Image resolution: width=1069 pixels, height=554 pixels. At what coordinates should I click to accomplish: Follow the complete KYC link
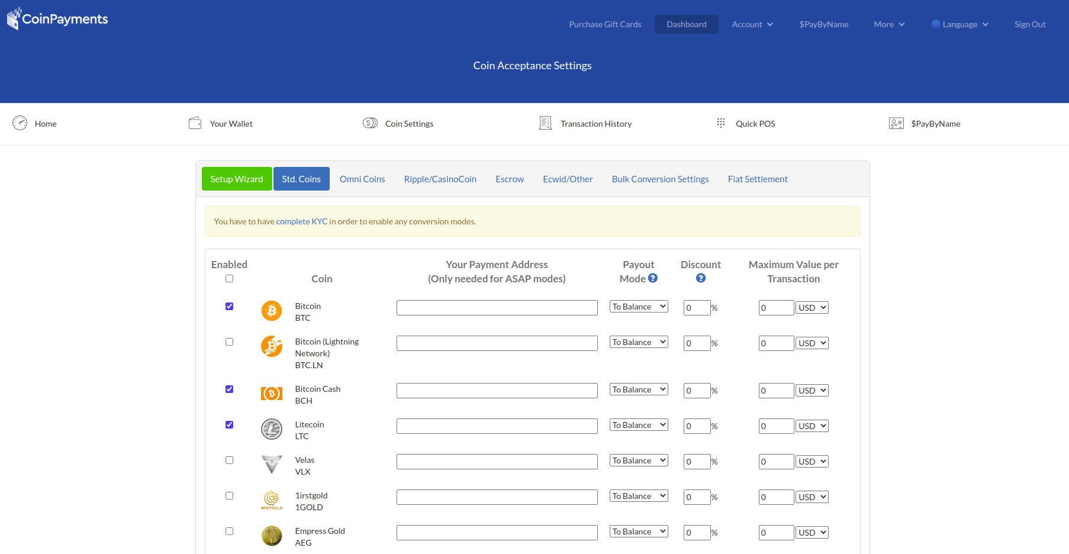(x=301, y=221)
